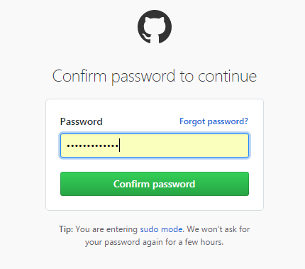Viewport: 305px width, 269px height.
Task: Click the GitHub Octocat logo
Action: 155,26
